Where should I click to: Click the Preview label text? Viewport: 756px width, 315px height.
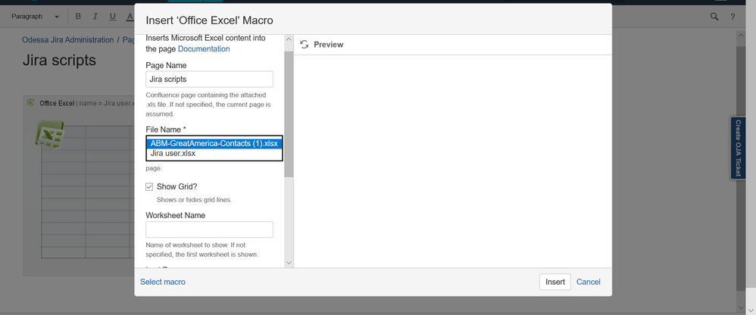[328, 45]
